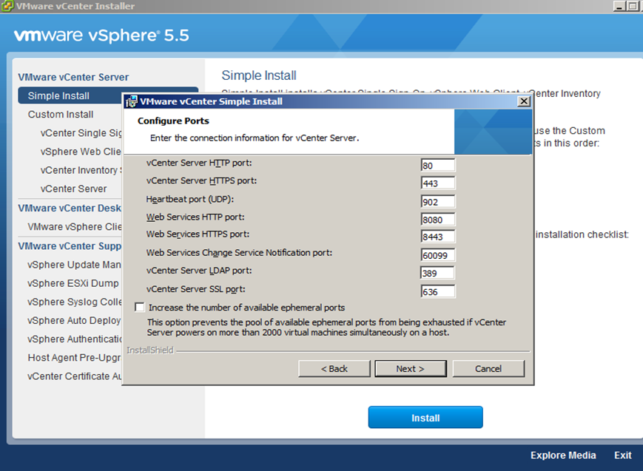Select vCenter Certificate Automation item
Viewport: 643px width, 471px height.
click(x=75, y=376)
